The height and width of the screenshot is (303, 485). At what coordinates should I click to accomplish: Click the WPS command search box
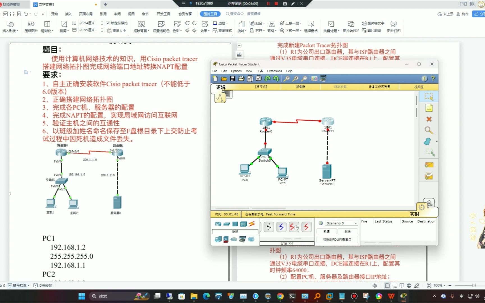point(243,14)
